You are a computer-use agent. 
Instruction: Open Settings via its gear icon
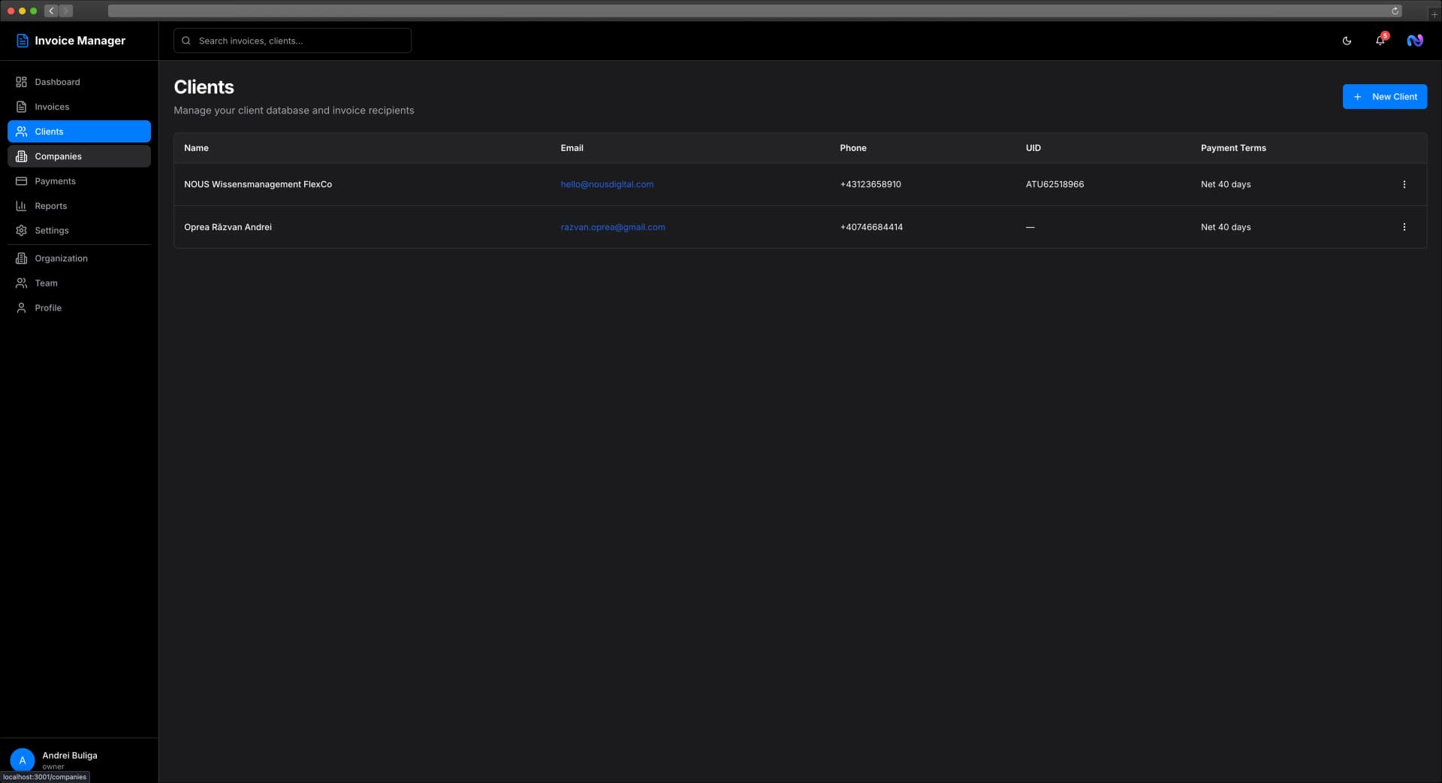(21, 231)
